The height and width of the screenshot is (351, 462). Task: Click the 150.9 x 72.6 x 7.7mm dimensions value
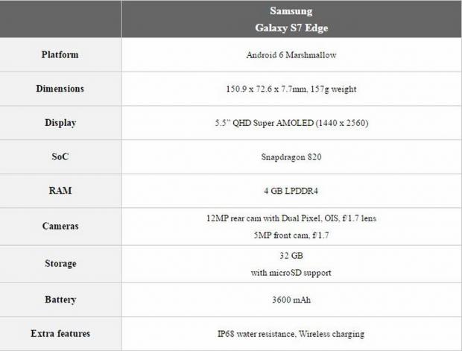pyautogui.click(x=291, y=89)
